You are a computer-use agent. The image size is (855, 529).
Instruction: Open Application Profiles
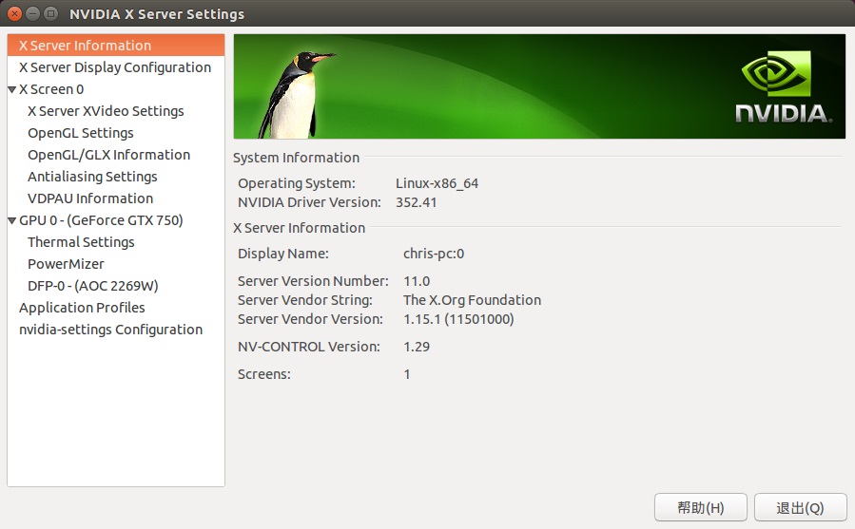[x=82, y=308]
